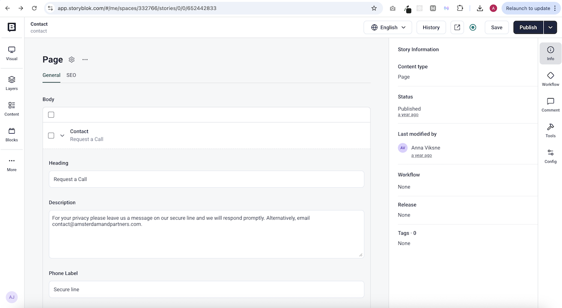Select the Contact block checkbox
This screenshot has height=308, width=562.
click(x=51, y=135)
